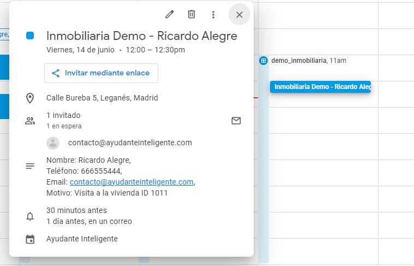This screenshot has height=266, width=414.
Task: Click the guests people icon
Action: pyautogui.click(x=30, y=121)
